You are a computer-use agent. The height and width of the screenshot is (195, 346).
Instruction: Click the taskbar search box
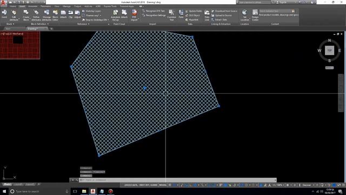click(39, 191)
